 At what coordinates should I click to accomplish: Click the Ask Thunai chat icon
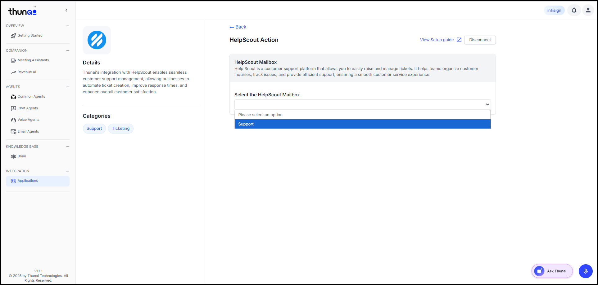[539, 271]
